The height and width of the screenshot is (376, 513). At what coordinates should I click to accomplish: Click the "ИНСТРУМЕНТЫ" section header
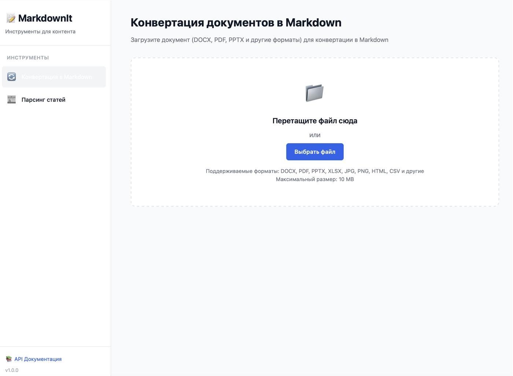coord(28,57)
